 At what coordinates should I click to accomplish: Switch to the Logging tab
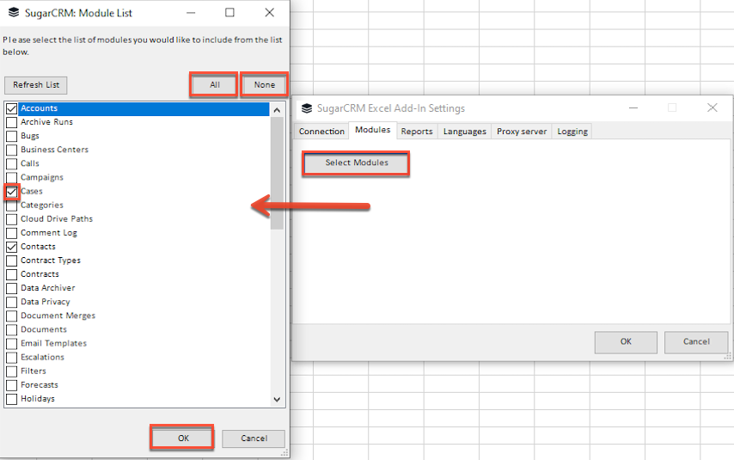click(x=572, y=132)
